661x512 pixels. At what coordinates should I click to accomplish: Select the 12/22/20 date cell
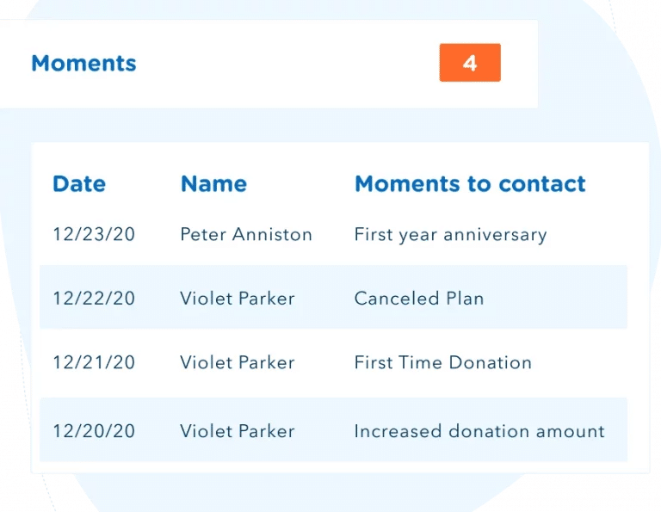coord(94,299)
